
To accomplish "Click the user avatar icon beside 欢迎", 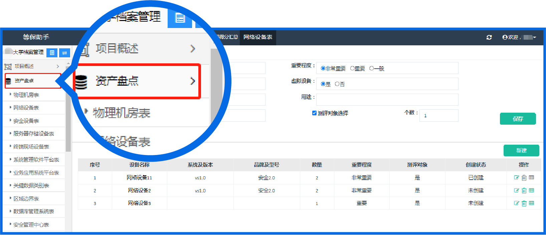I will pos(505,37).
